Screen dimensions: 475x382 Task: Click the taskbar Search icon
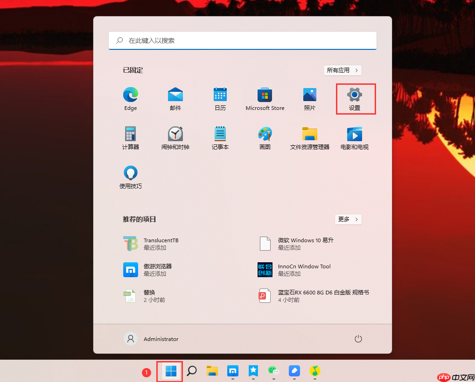point(191,371)
